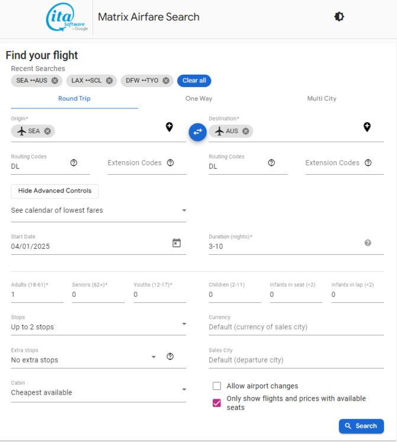Toggle the dark/light theme brightness icon

[x=339, y=17]
